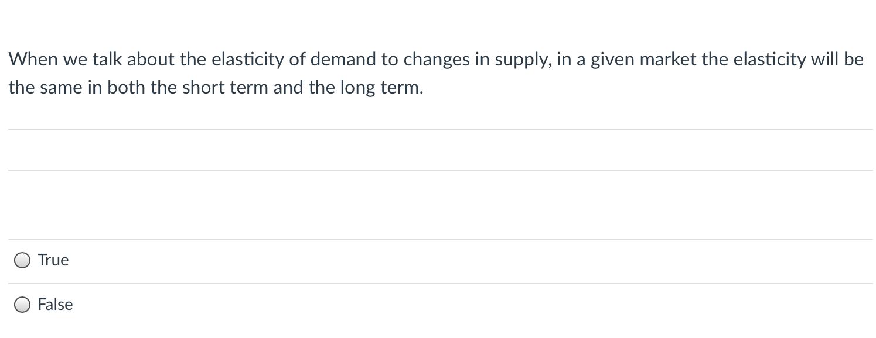Click the empty space below the False option
This screenshot has width=876, height=338.
pos(410,329)
